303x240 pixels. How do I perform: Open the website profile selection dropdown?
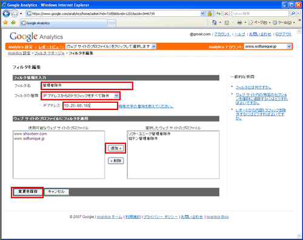111,47
